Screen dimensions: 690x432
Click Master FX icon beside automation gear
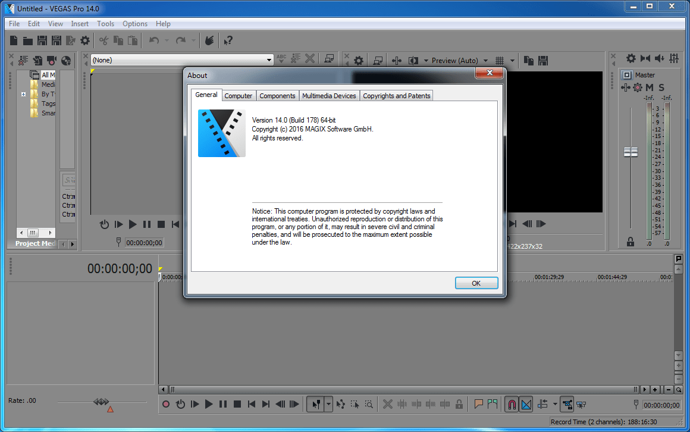coord(625,87)
